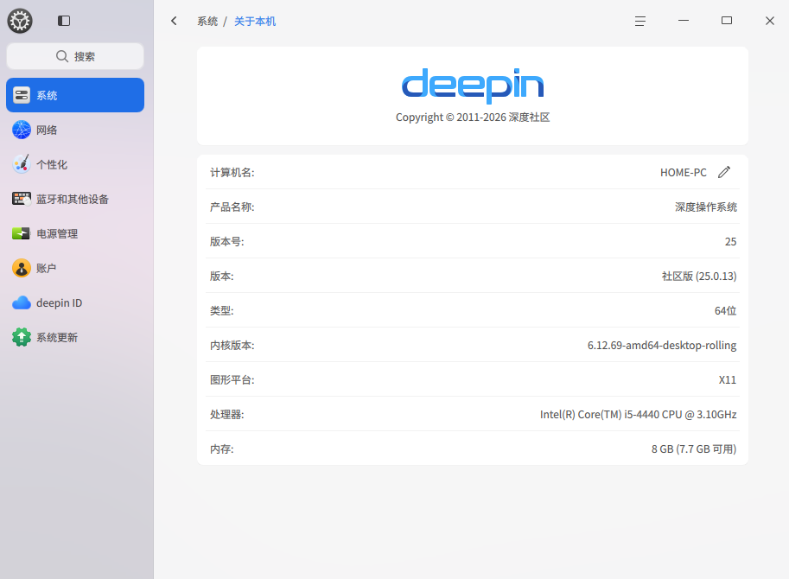The image size is (789, 579).
Task: Click the 系统 sidebar icon
Action: (22, 95)
